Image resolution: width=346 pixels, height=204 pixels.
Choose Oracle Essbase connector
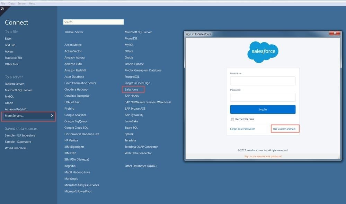(x=134, y=64)
